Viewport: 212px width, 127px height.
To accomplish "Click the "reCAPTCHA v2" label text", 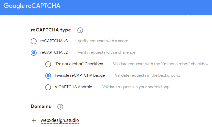I will click(x=54, y=52).
